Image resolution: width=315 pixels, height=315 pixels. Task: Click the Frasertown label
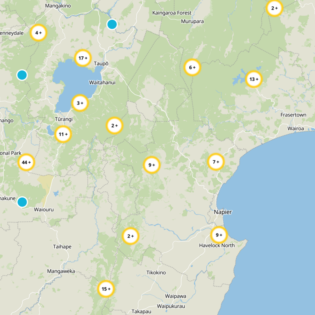coord(293,115)
